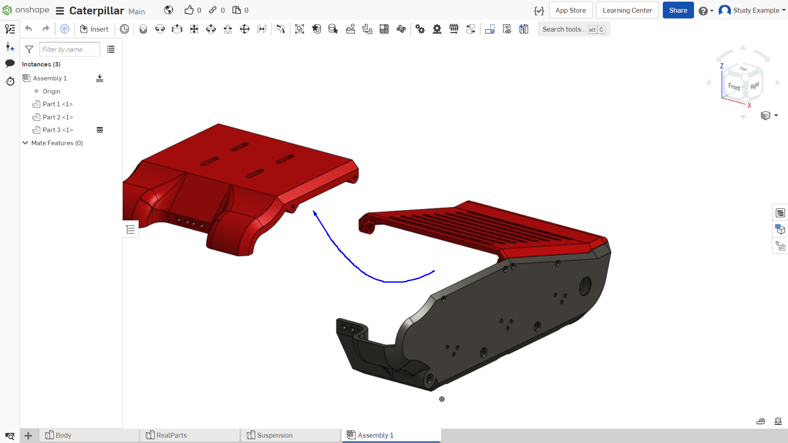
Task: Select the Replicate tool
Action: (367, 29)
